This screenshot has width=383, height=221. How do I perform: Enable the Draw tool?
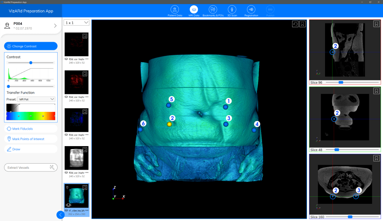[31, 149]
